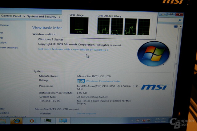Click the first CPU Usage History graph
The height and width of the screenshot is (131, 197).
tap(103, 26)
